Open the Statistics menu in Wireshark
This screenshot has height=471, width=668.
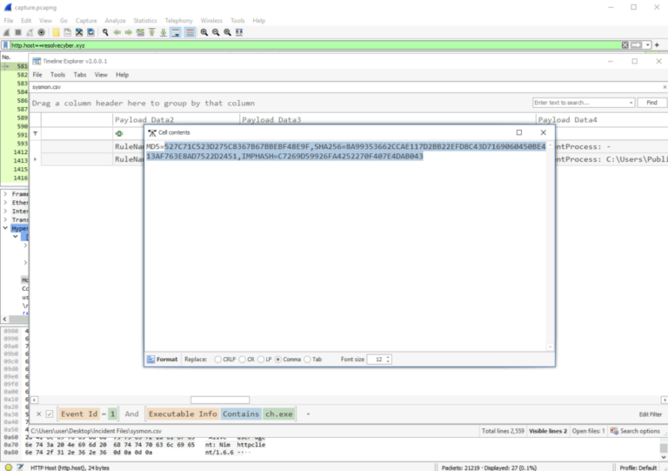[145, 20]
